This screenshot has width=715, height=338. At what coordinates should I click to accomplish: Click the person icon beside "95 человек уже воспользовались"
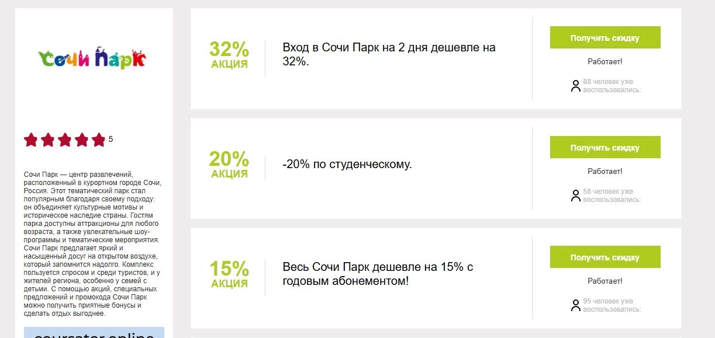coord(575,304)
